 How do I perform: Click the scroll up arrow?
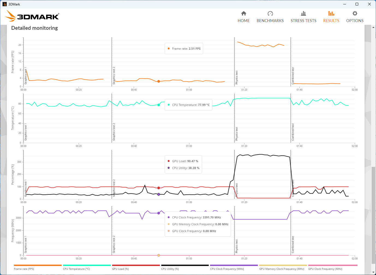pos(373,27)
